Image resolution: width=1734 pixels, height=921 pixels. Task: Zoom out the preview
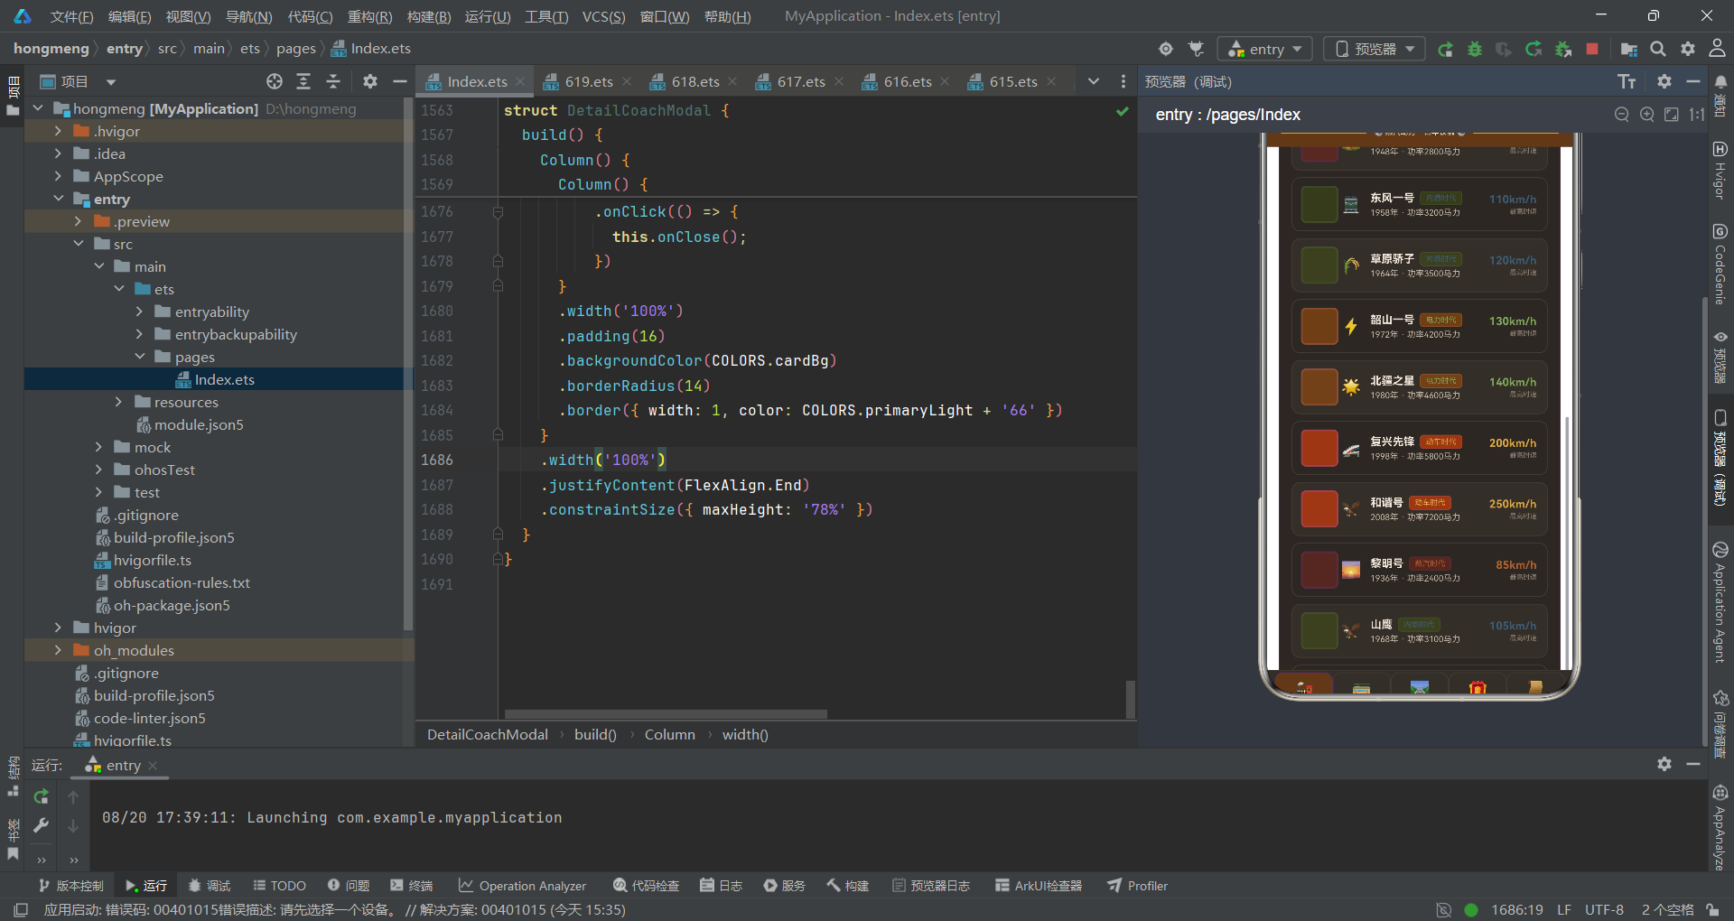click(x=1622, y=115)
